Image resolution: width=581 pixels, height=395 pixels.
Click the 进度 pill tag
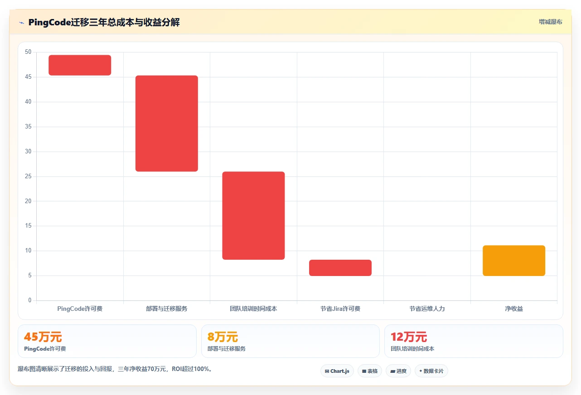click(x=398, y=371)
